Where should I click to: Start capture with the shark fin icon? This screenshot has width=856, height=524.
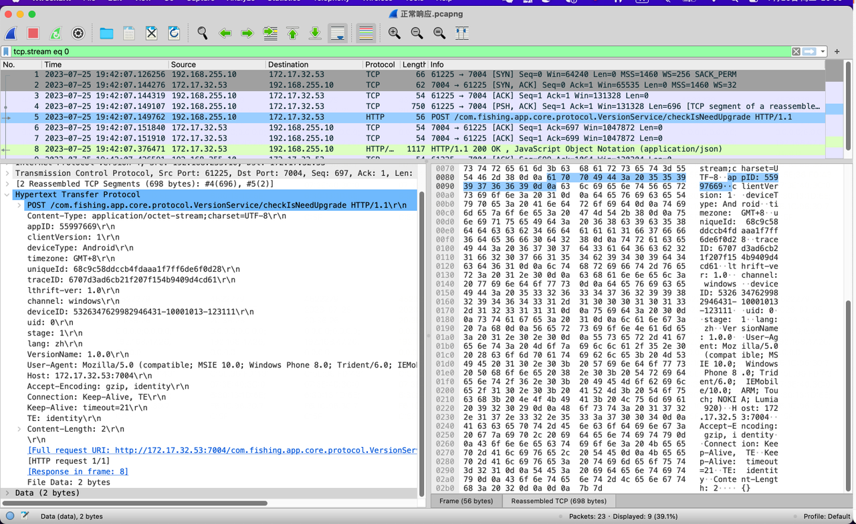coord(11,33)
